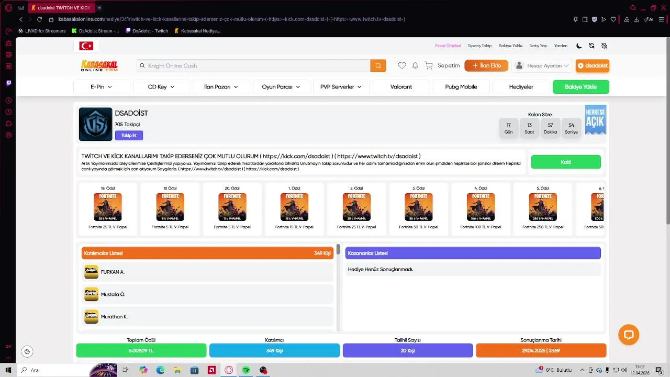Screen dimensions: 670x377
Task: Open browser easy setup menu icon
Action: pyautogui.click(x=662, y=19)
